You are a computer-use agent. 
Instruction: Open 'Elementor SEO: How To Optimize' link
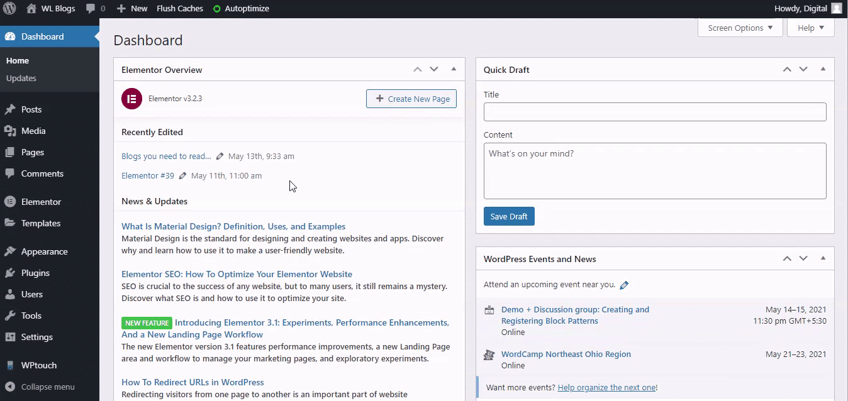(x=237, y=274)
